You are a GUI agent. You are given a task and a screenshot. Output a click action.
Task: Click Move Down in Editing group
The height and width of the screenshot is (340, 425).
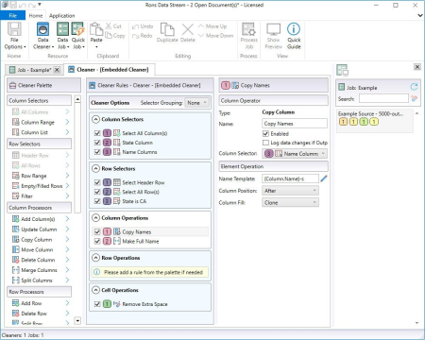216,36
